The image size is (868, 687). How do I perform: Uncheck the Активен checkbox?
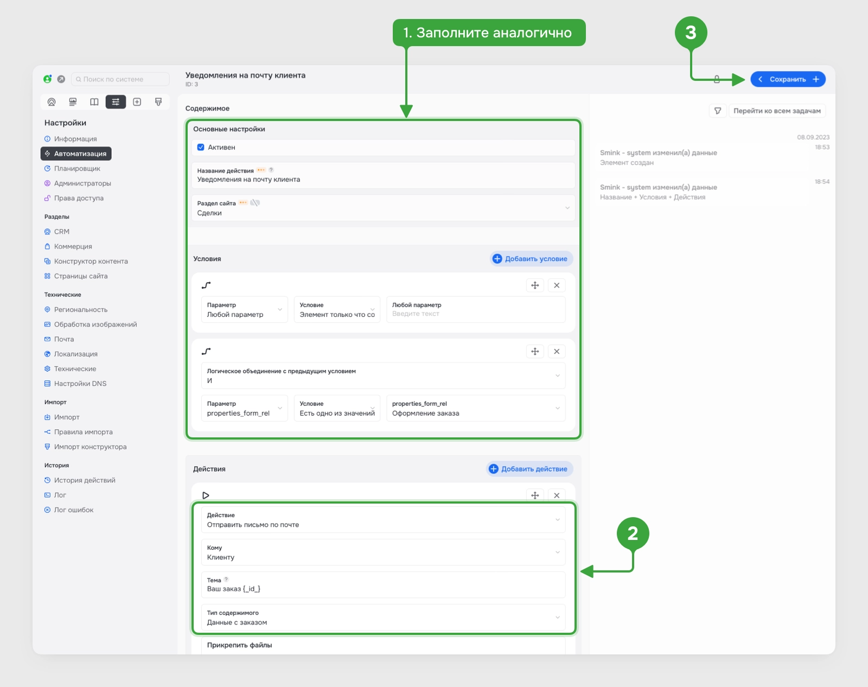coord(201,147)
